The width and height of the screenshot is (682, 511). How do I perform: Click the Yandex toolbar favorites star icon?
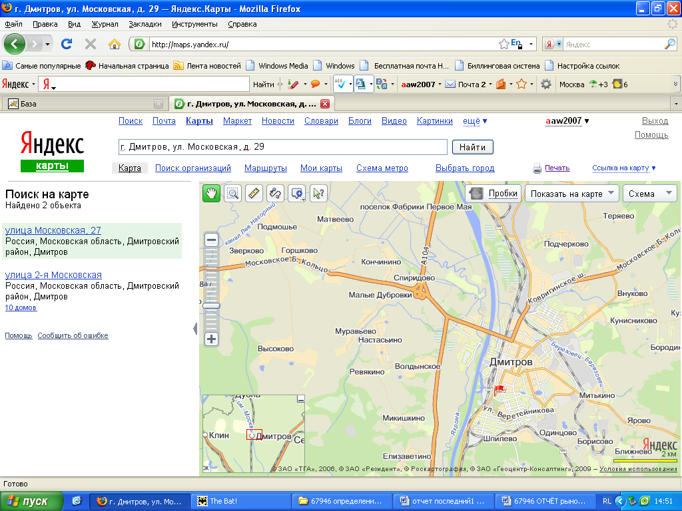point(521,85)
